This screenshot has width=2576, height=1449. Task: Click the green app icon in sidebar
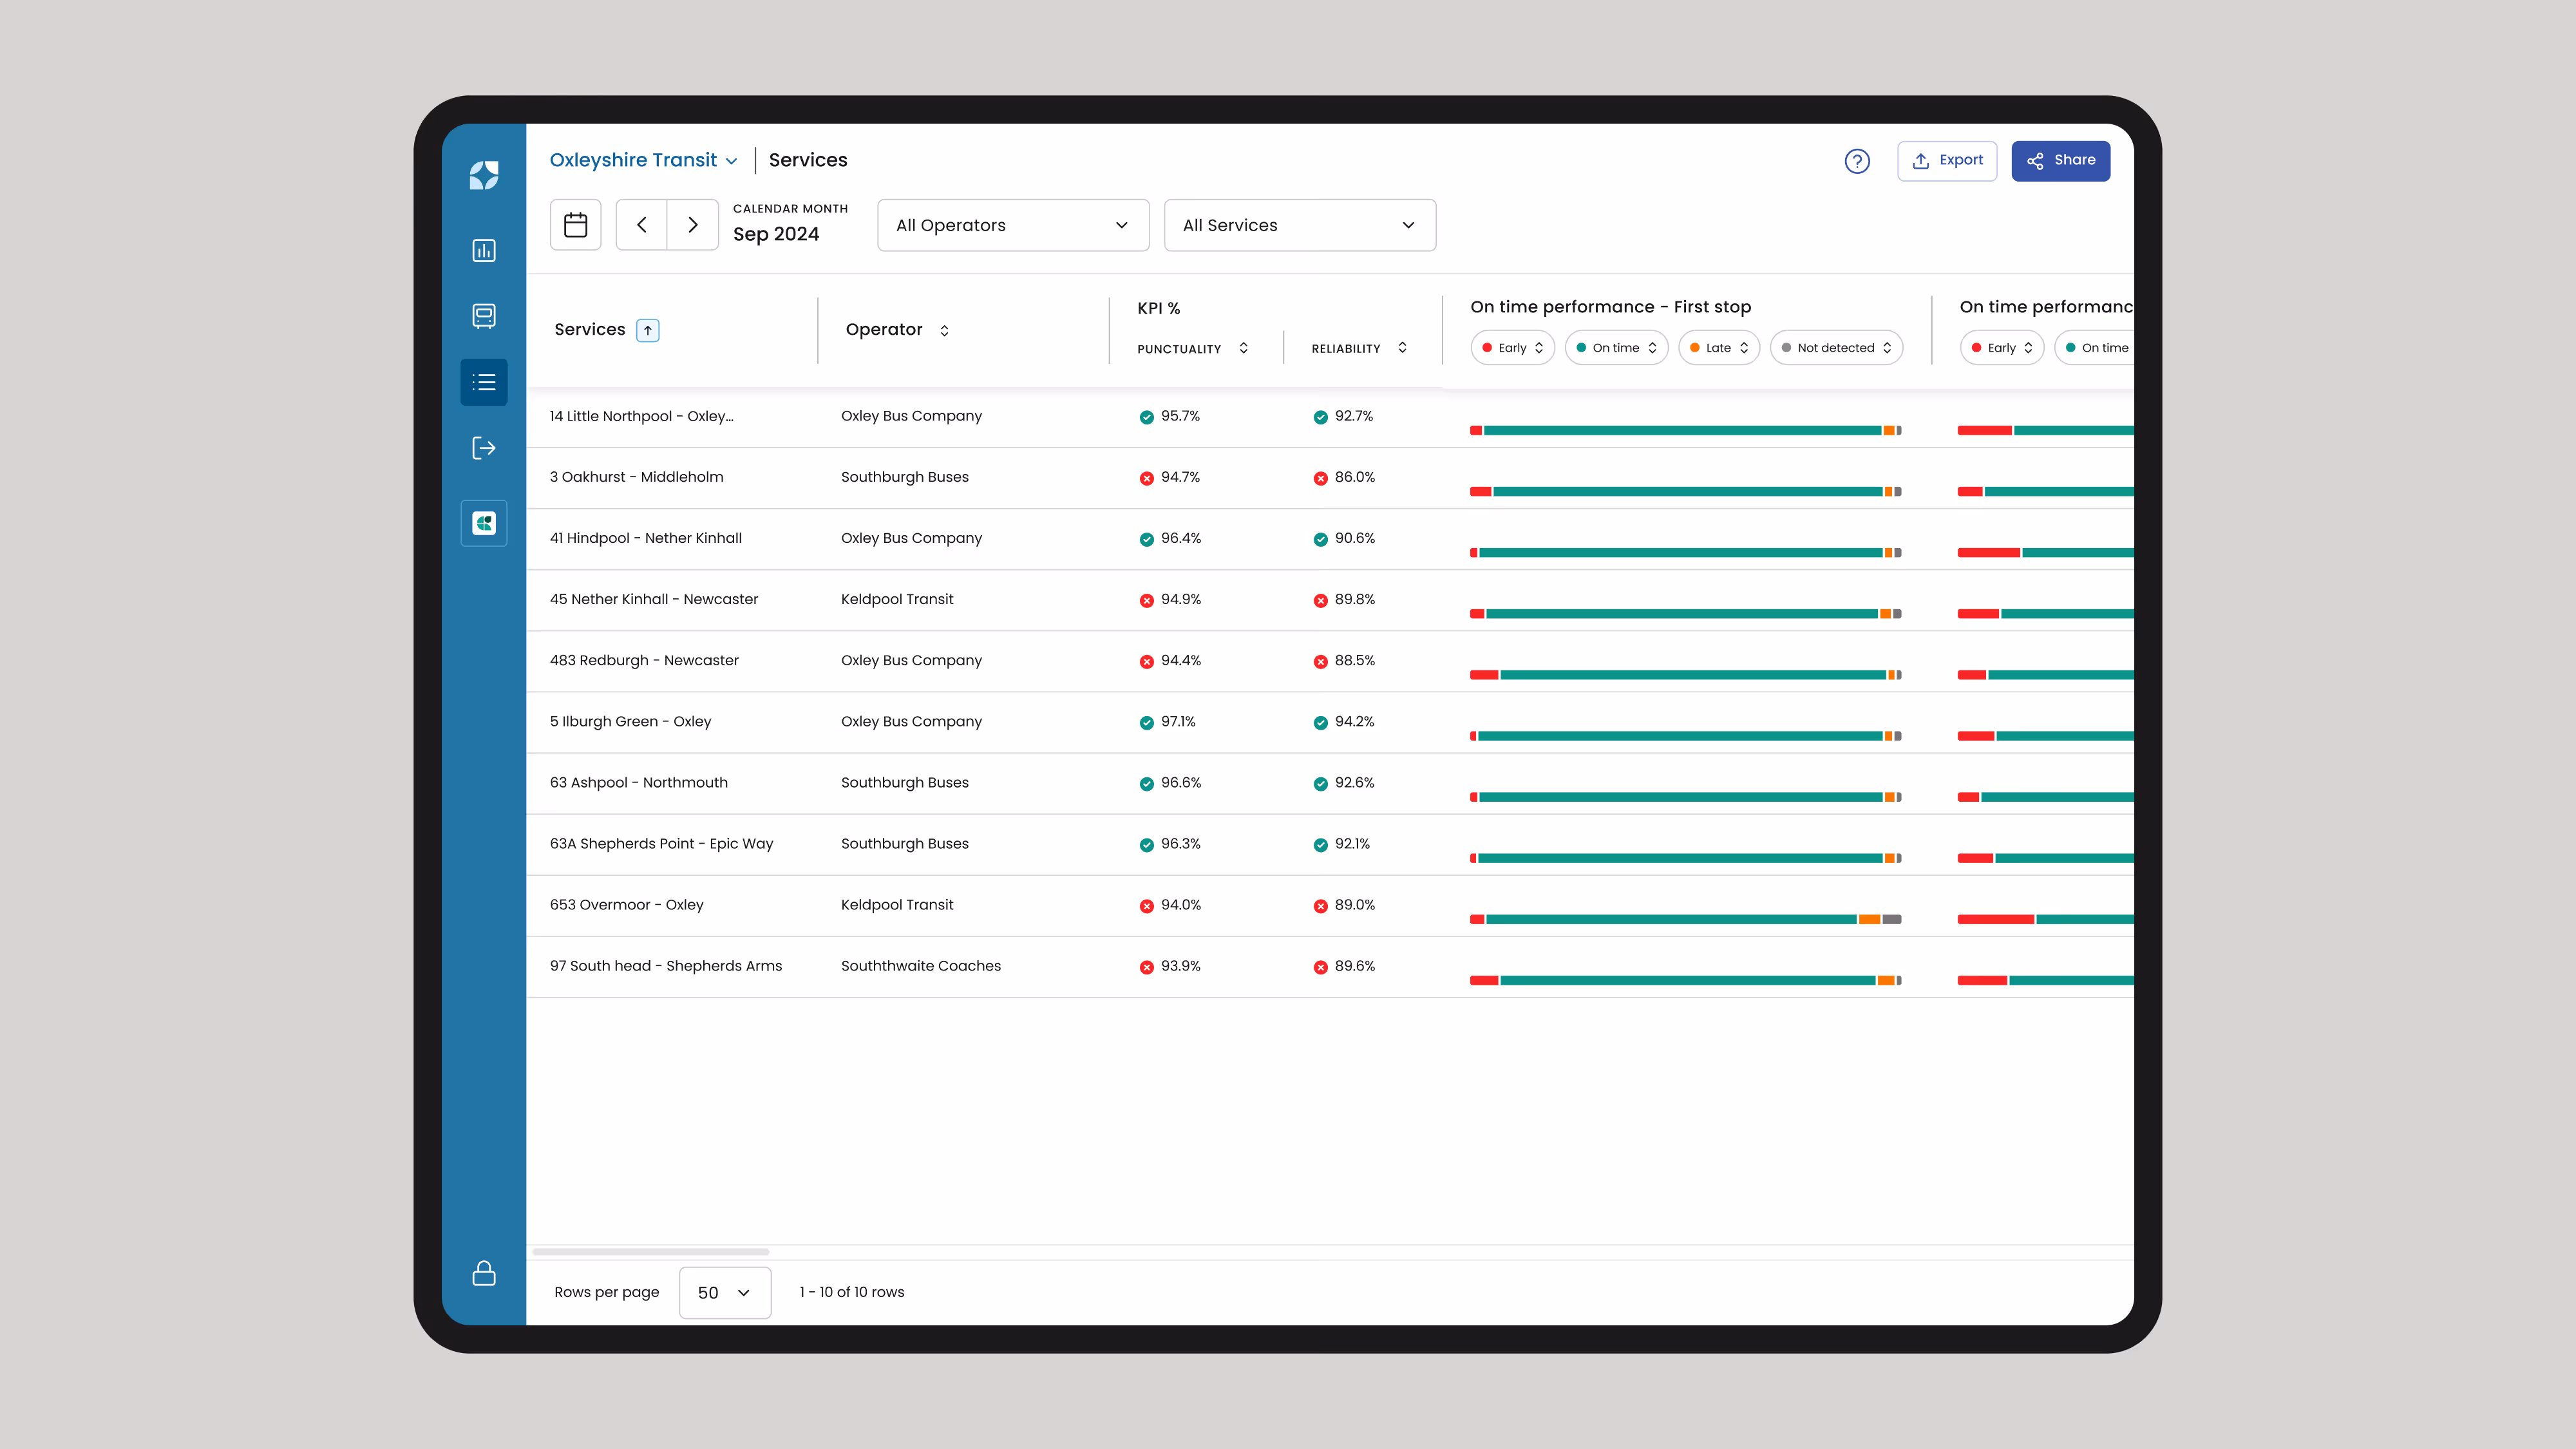click(484, 522)
